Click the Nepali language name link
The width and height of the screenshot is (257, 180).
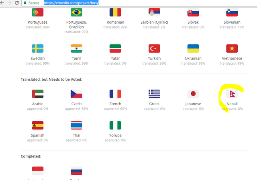coord(232,104)
